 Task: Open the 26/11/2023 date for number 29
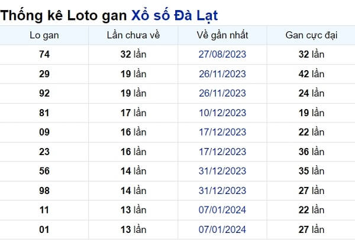click(x=222, y=74)
